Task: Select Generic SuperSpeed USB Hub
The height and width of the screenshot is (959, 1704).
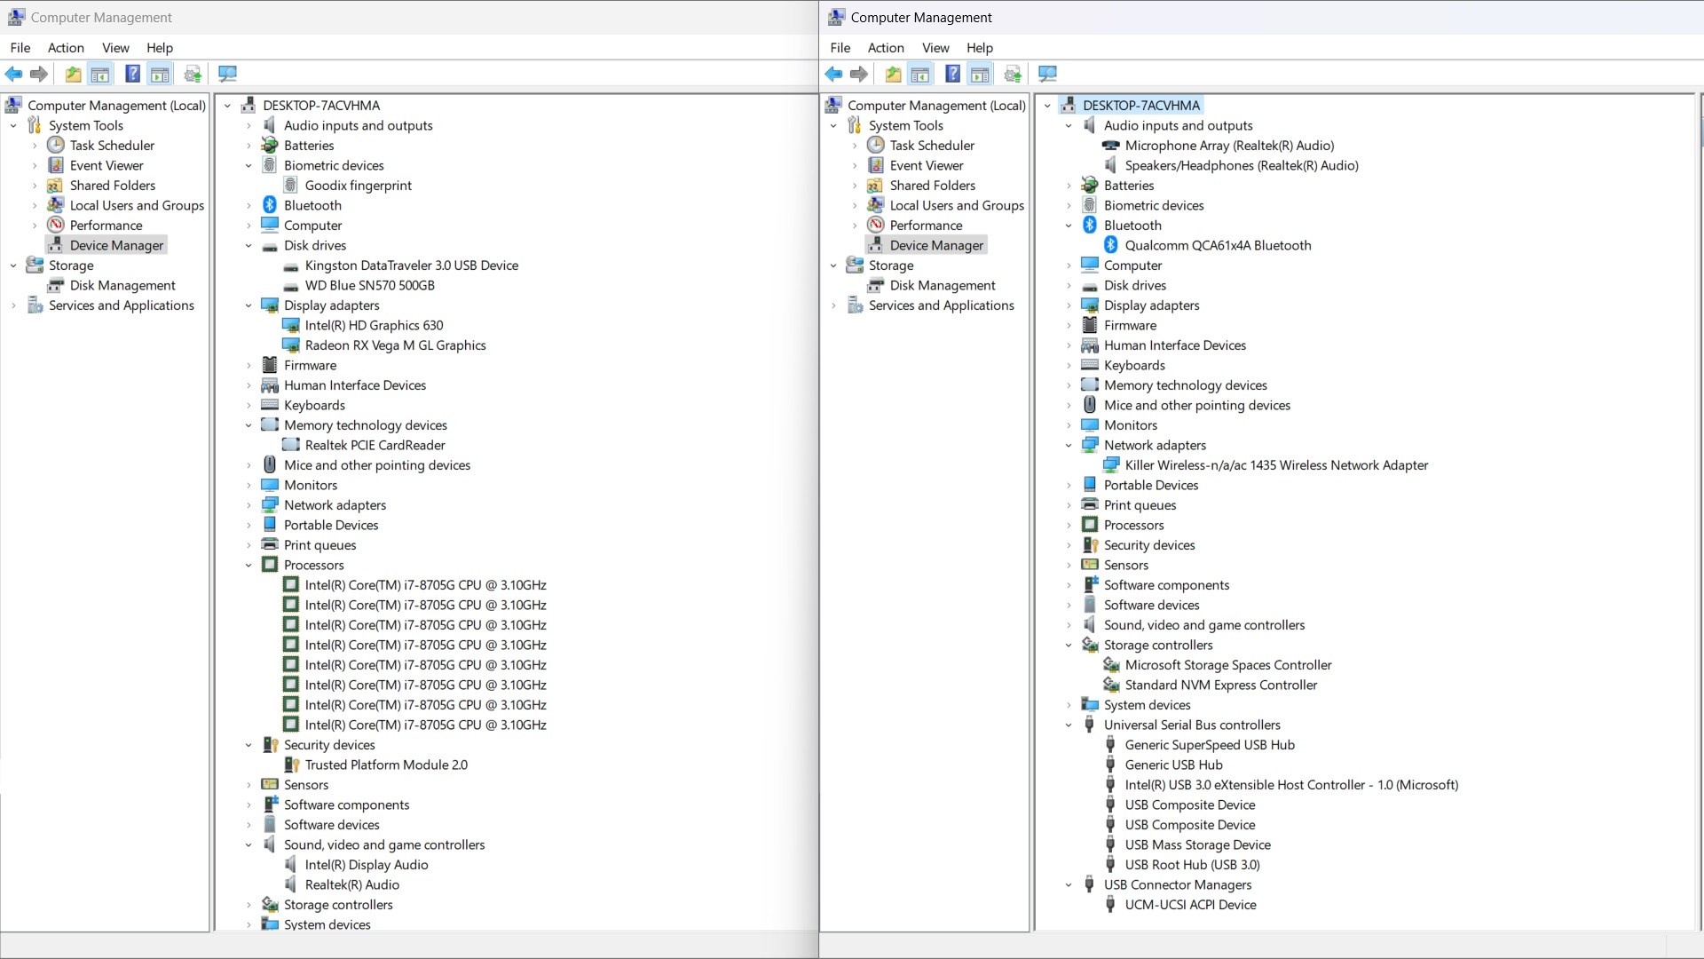Action: (x=1210, y=745)
